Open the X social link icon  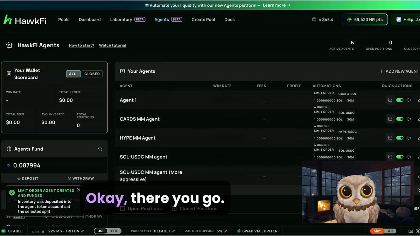[x=418, y=231]
